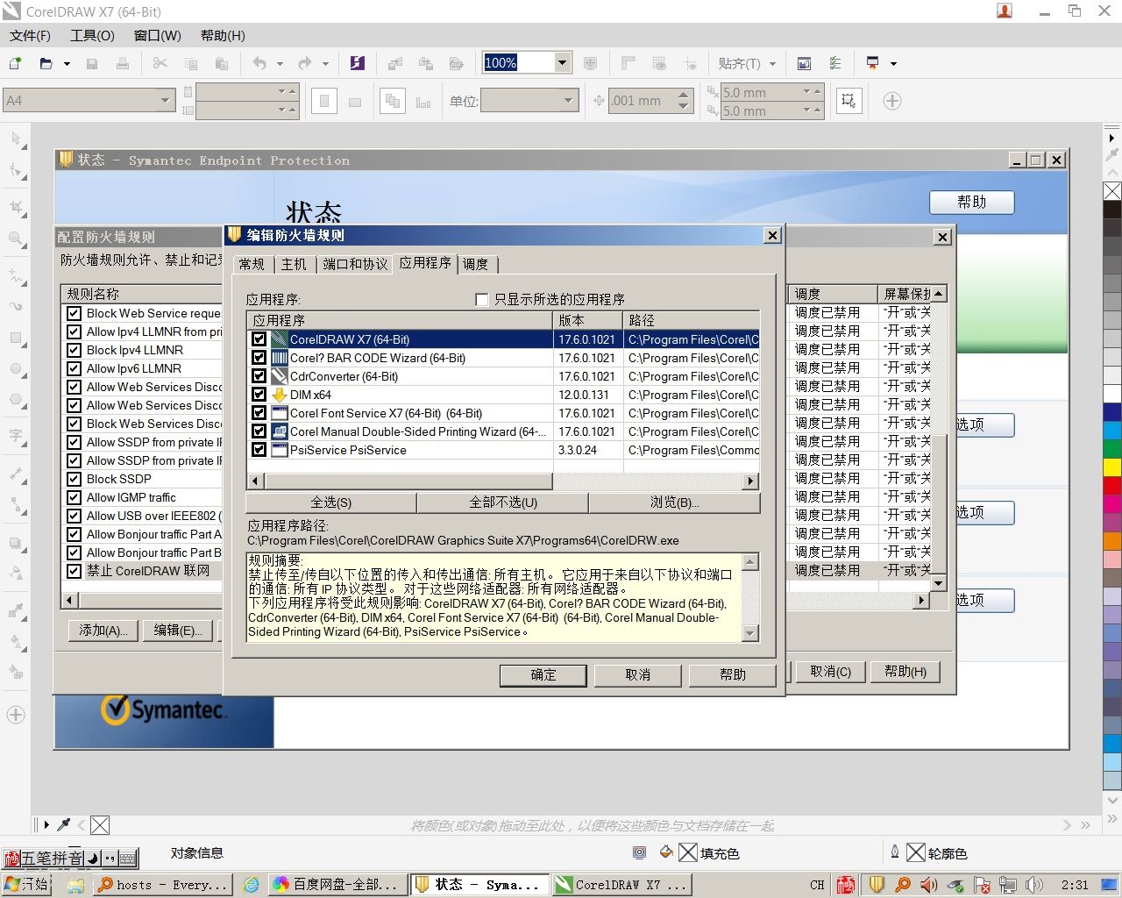Image resolution: width=1122 pixels, height=898 pixels.
Task: Switch to the 端口和协议 tab
Action: coord(355,264)
